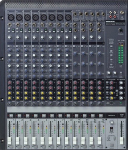The image size is (128, 150).
Task: Click the main mix fader
Action: [121, 141]
